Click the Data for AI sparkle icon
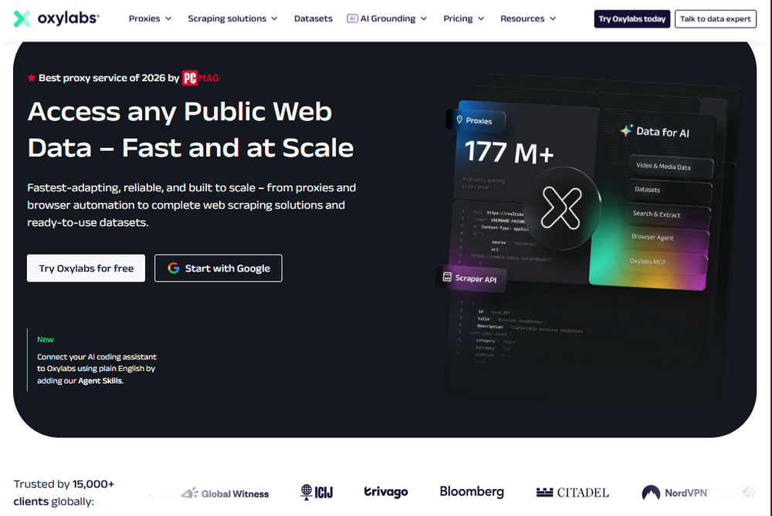The image size is (772, 516). [x=626, y=130]
